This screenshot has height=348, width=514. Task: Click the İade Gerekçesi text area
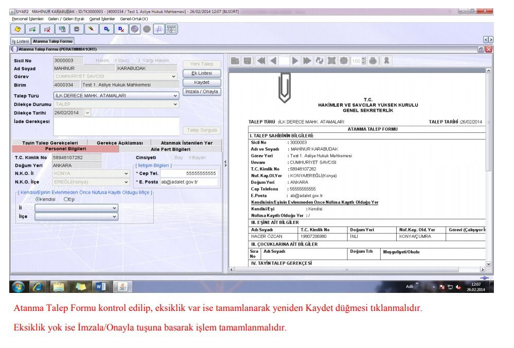[x=116, y=126]
